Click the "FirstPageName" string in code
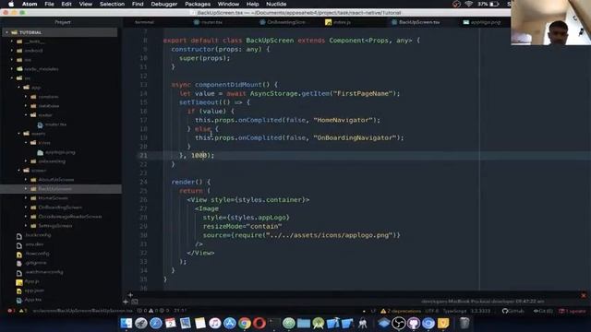This screenshot has height=332, width=591. [362, 93]
